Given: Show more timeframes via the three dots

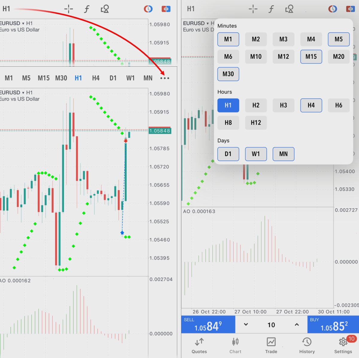Looking at the screenshot, I should click(x=165, y=78).
